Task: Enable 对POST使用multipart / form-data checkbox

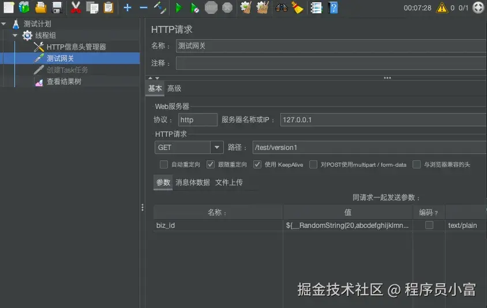Action: click(313, 164)
